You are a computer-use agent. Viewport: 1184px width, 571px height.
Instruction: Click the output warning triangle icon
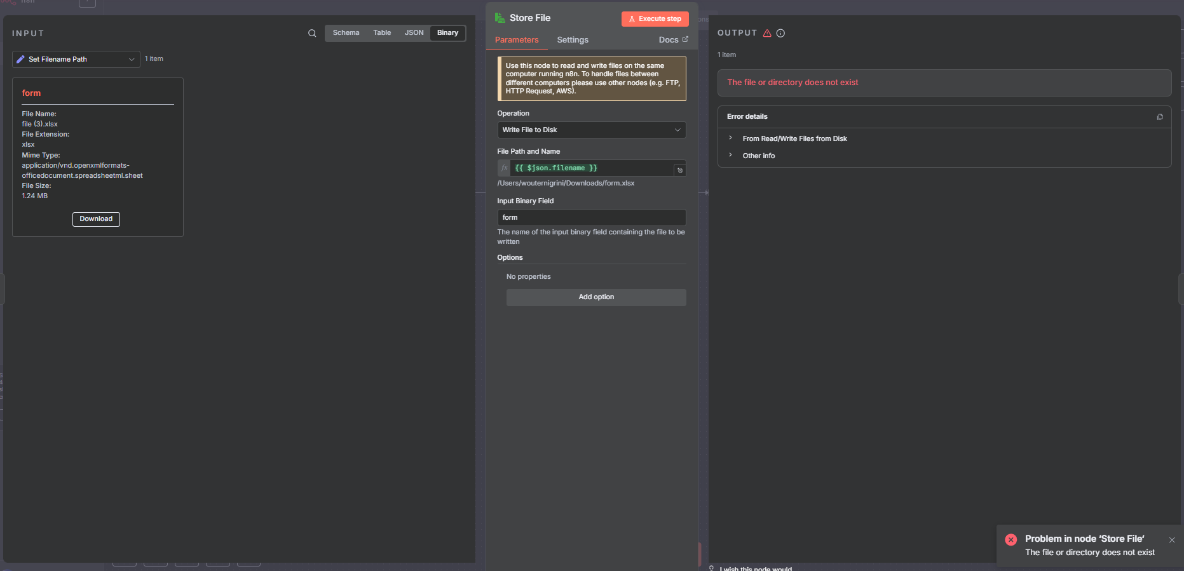click(x=767, y=33)
